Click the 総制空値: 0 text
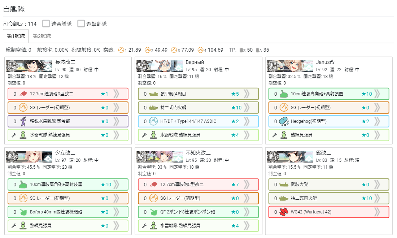This screenshot has height=238, width=397. (18, 50)
